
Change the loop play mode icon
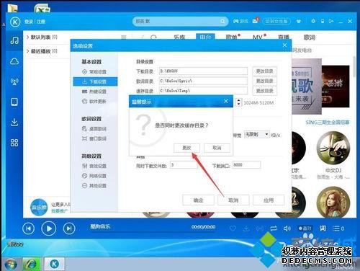[274, 228]
